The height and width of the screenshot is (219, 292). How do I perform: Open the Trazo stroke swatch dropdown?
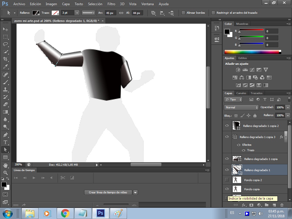[55, 13]
